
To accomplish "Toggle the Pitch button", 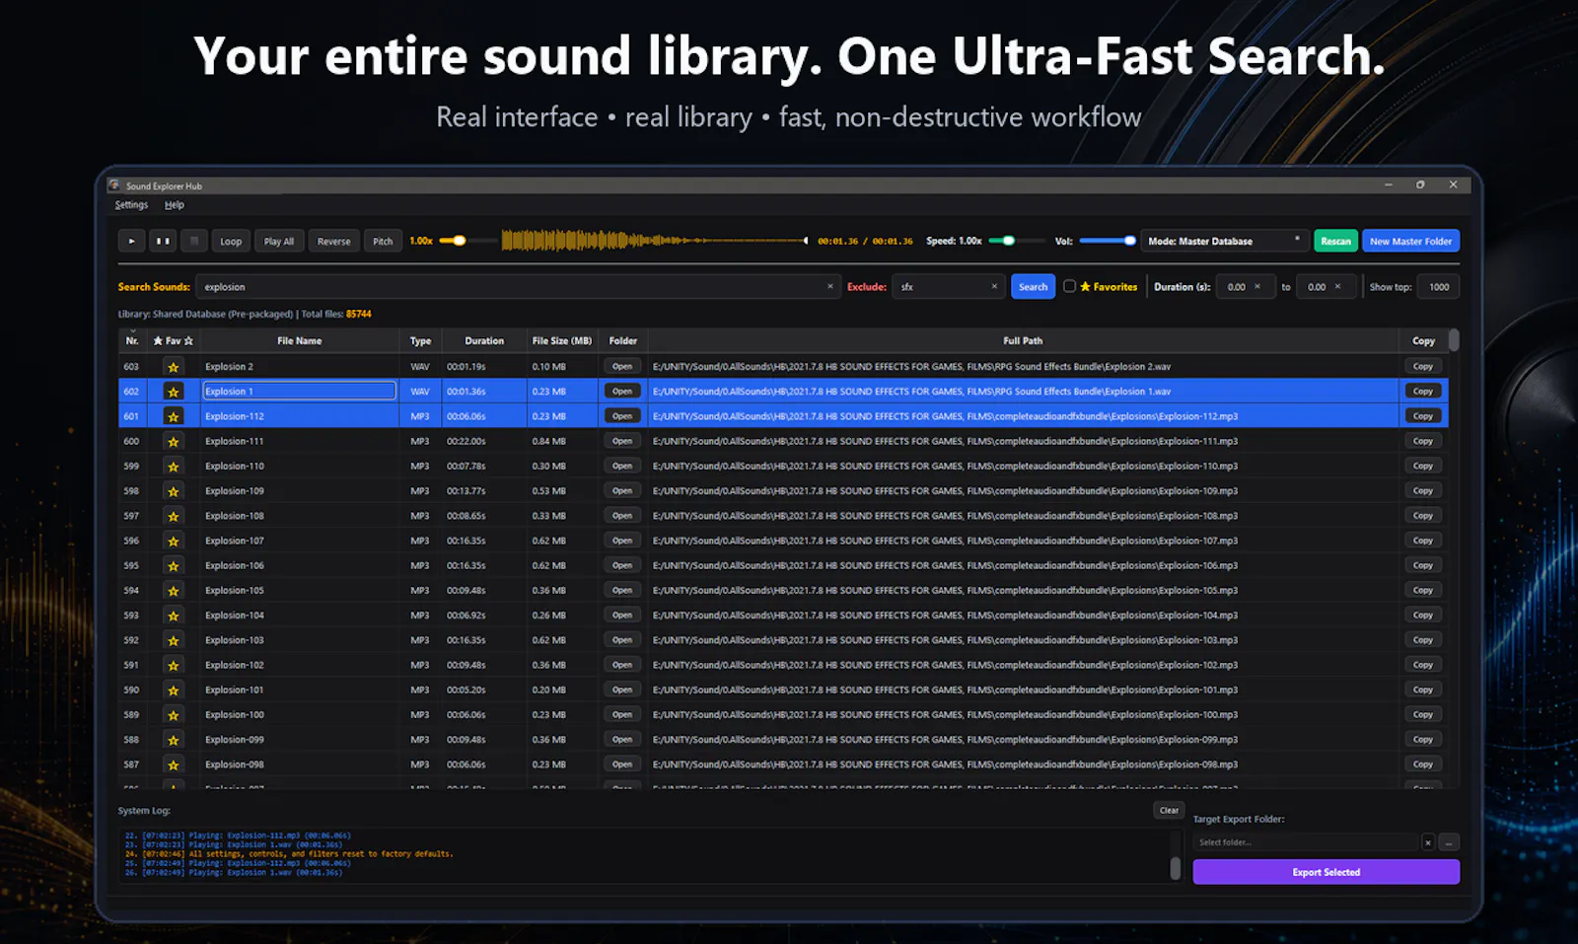I will [x=383, y=241].
